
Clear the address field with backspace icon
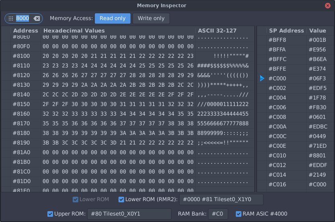37,18
